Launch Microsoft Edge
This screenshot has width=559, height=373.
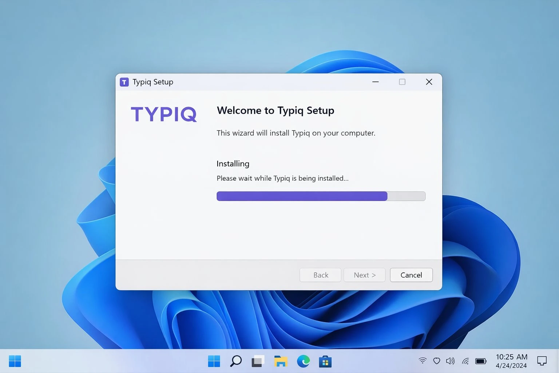click(x=303, y=361)
